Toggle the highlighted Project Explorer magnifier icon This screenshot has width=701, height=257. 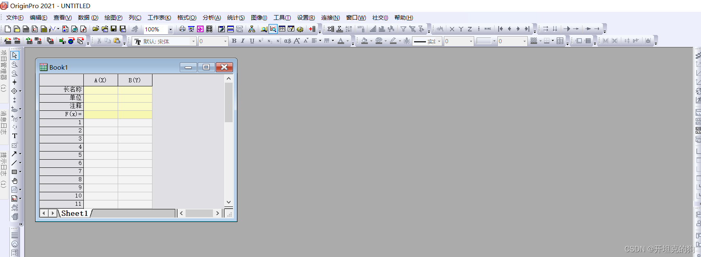pos(273,29)
